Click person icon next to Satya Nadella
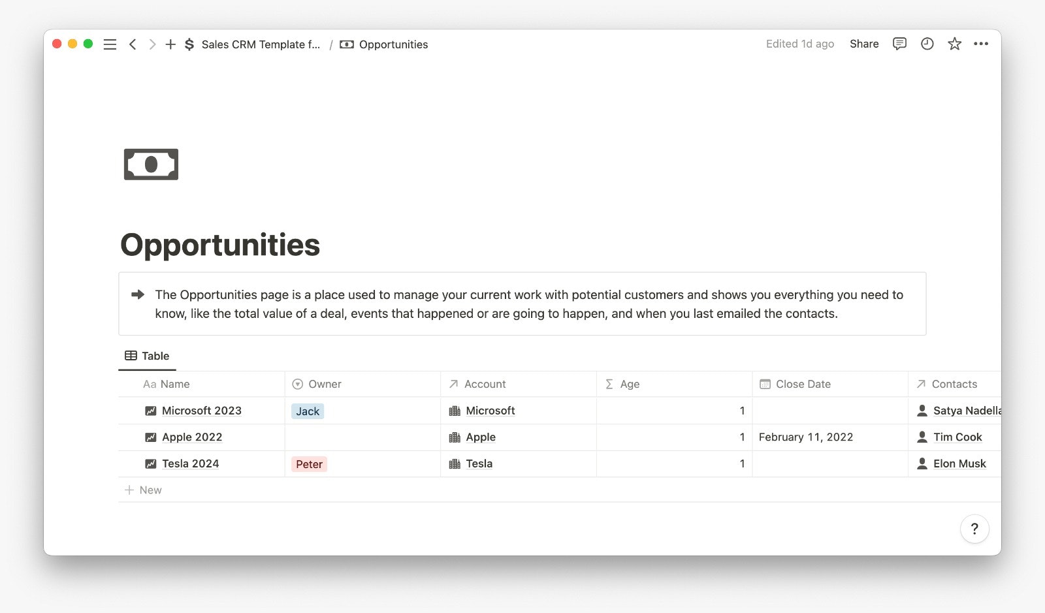The image size is (1045, 613). [922, 411]
